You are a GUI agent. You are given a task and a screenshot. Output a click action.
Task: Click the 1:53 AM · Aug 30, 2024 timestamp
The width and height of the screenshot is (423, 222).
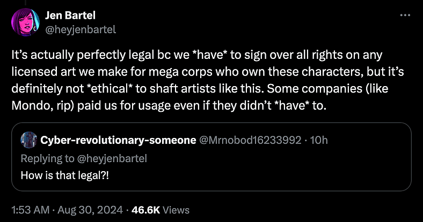pyautogui.click(x=67, y=210)
